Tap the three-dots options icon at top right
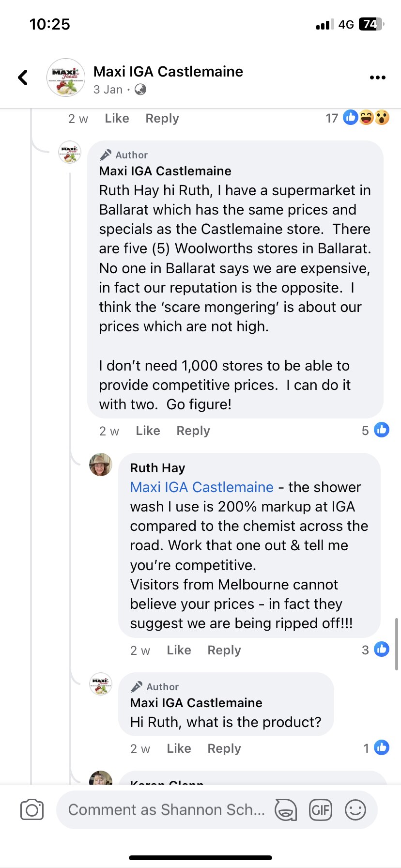The image size is (401, 868). click(377, 77)
